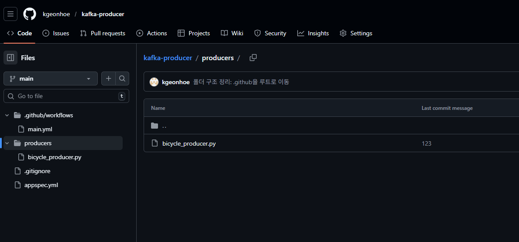Screen dimensions: 519x242
Task: Switch to the Code tab
Action: click(20, 33)
